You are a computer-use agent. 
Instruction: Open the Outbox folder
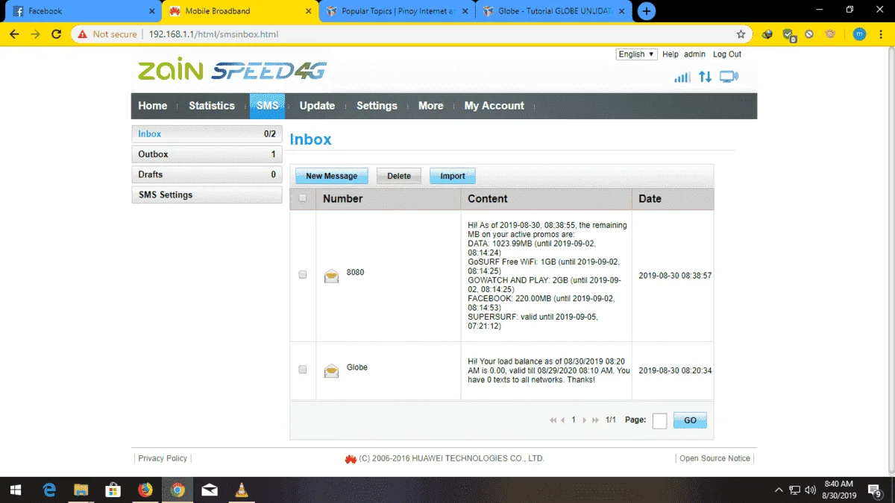[x=207, y=154]
